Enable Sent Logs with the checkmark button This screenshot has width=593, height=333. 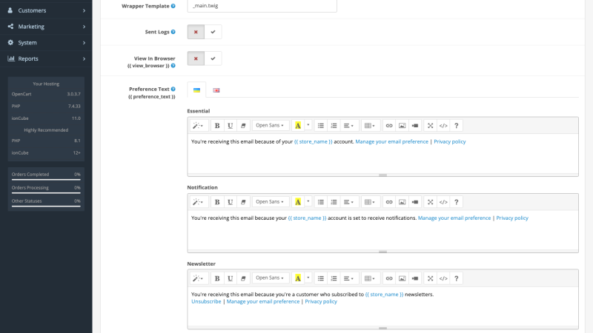tap(213, 32)
